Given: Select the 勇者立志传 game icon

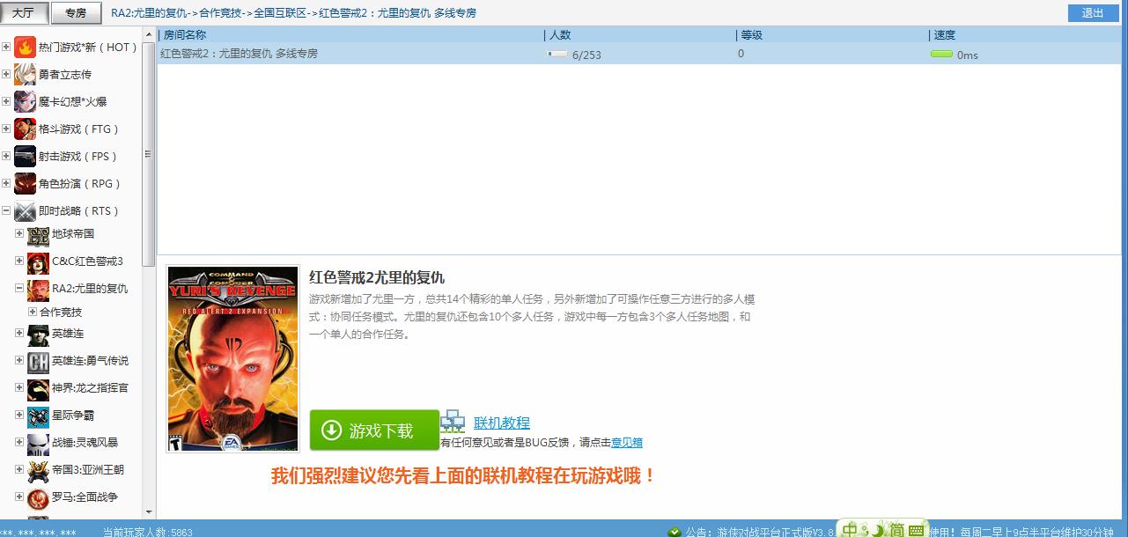Looking at the screenshot, I should (x=26, y=75).
